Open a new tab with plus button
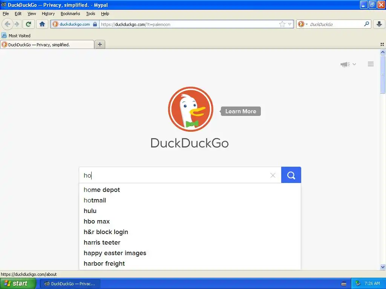Viewport: 386px width, 289px height. tap(100, 44)
